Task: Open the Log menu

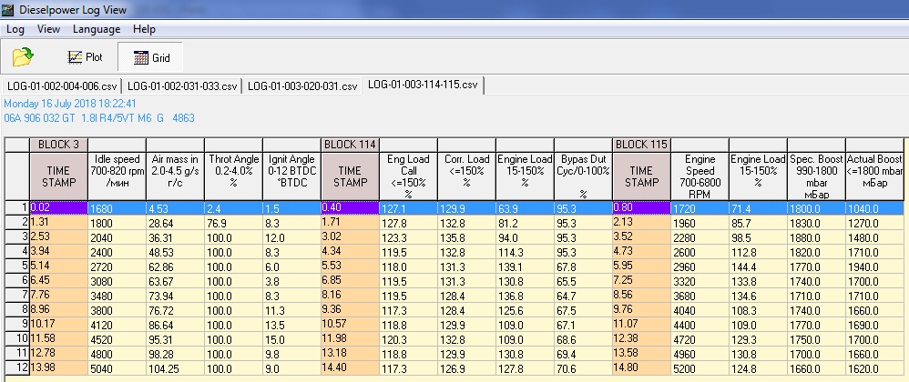Action: 15,29
